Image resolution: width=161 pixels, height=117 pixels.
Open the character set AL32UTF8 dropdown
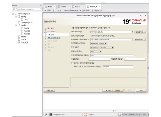102,48
